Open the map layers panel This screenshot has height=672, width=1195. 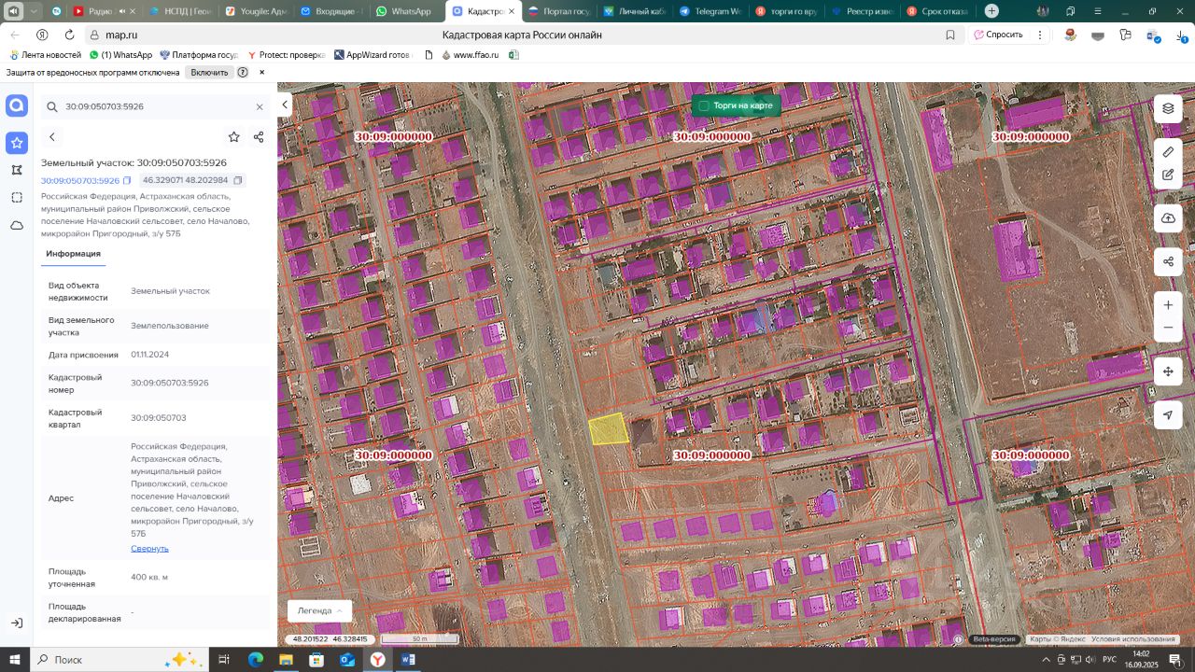[x=1168, y=108]
